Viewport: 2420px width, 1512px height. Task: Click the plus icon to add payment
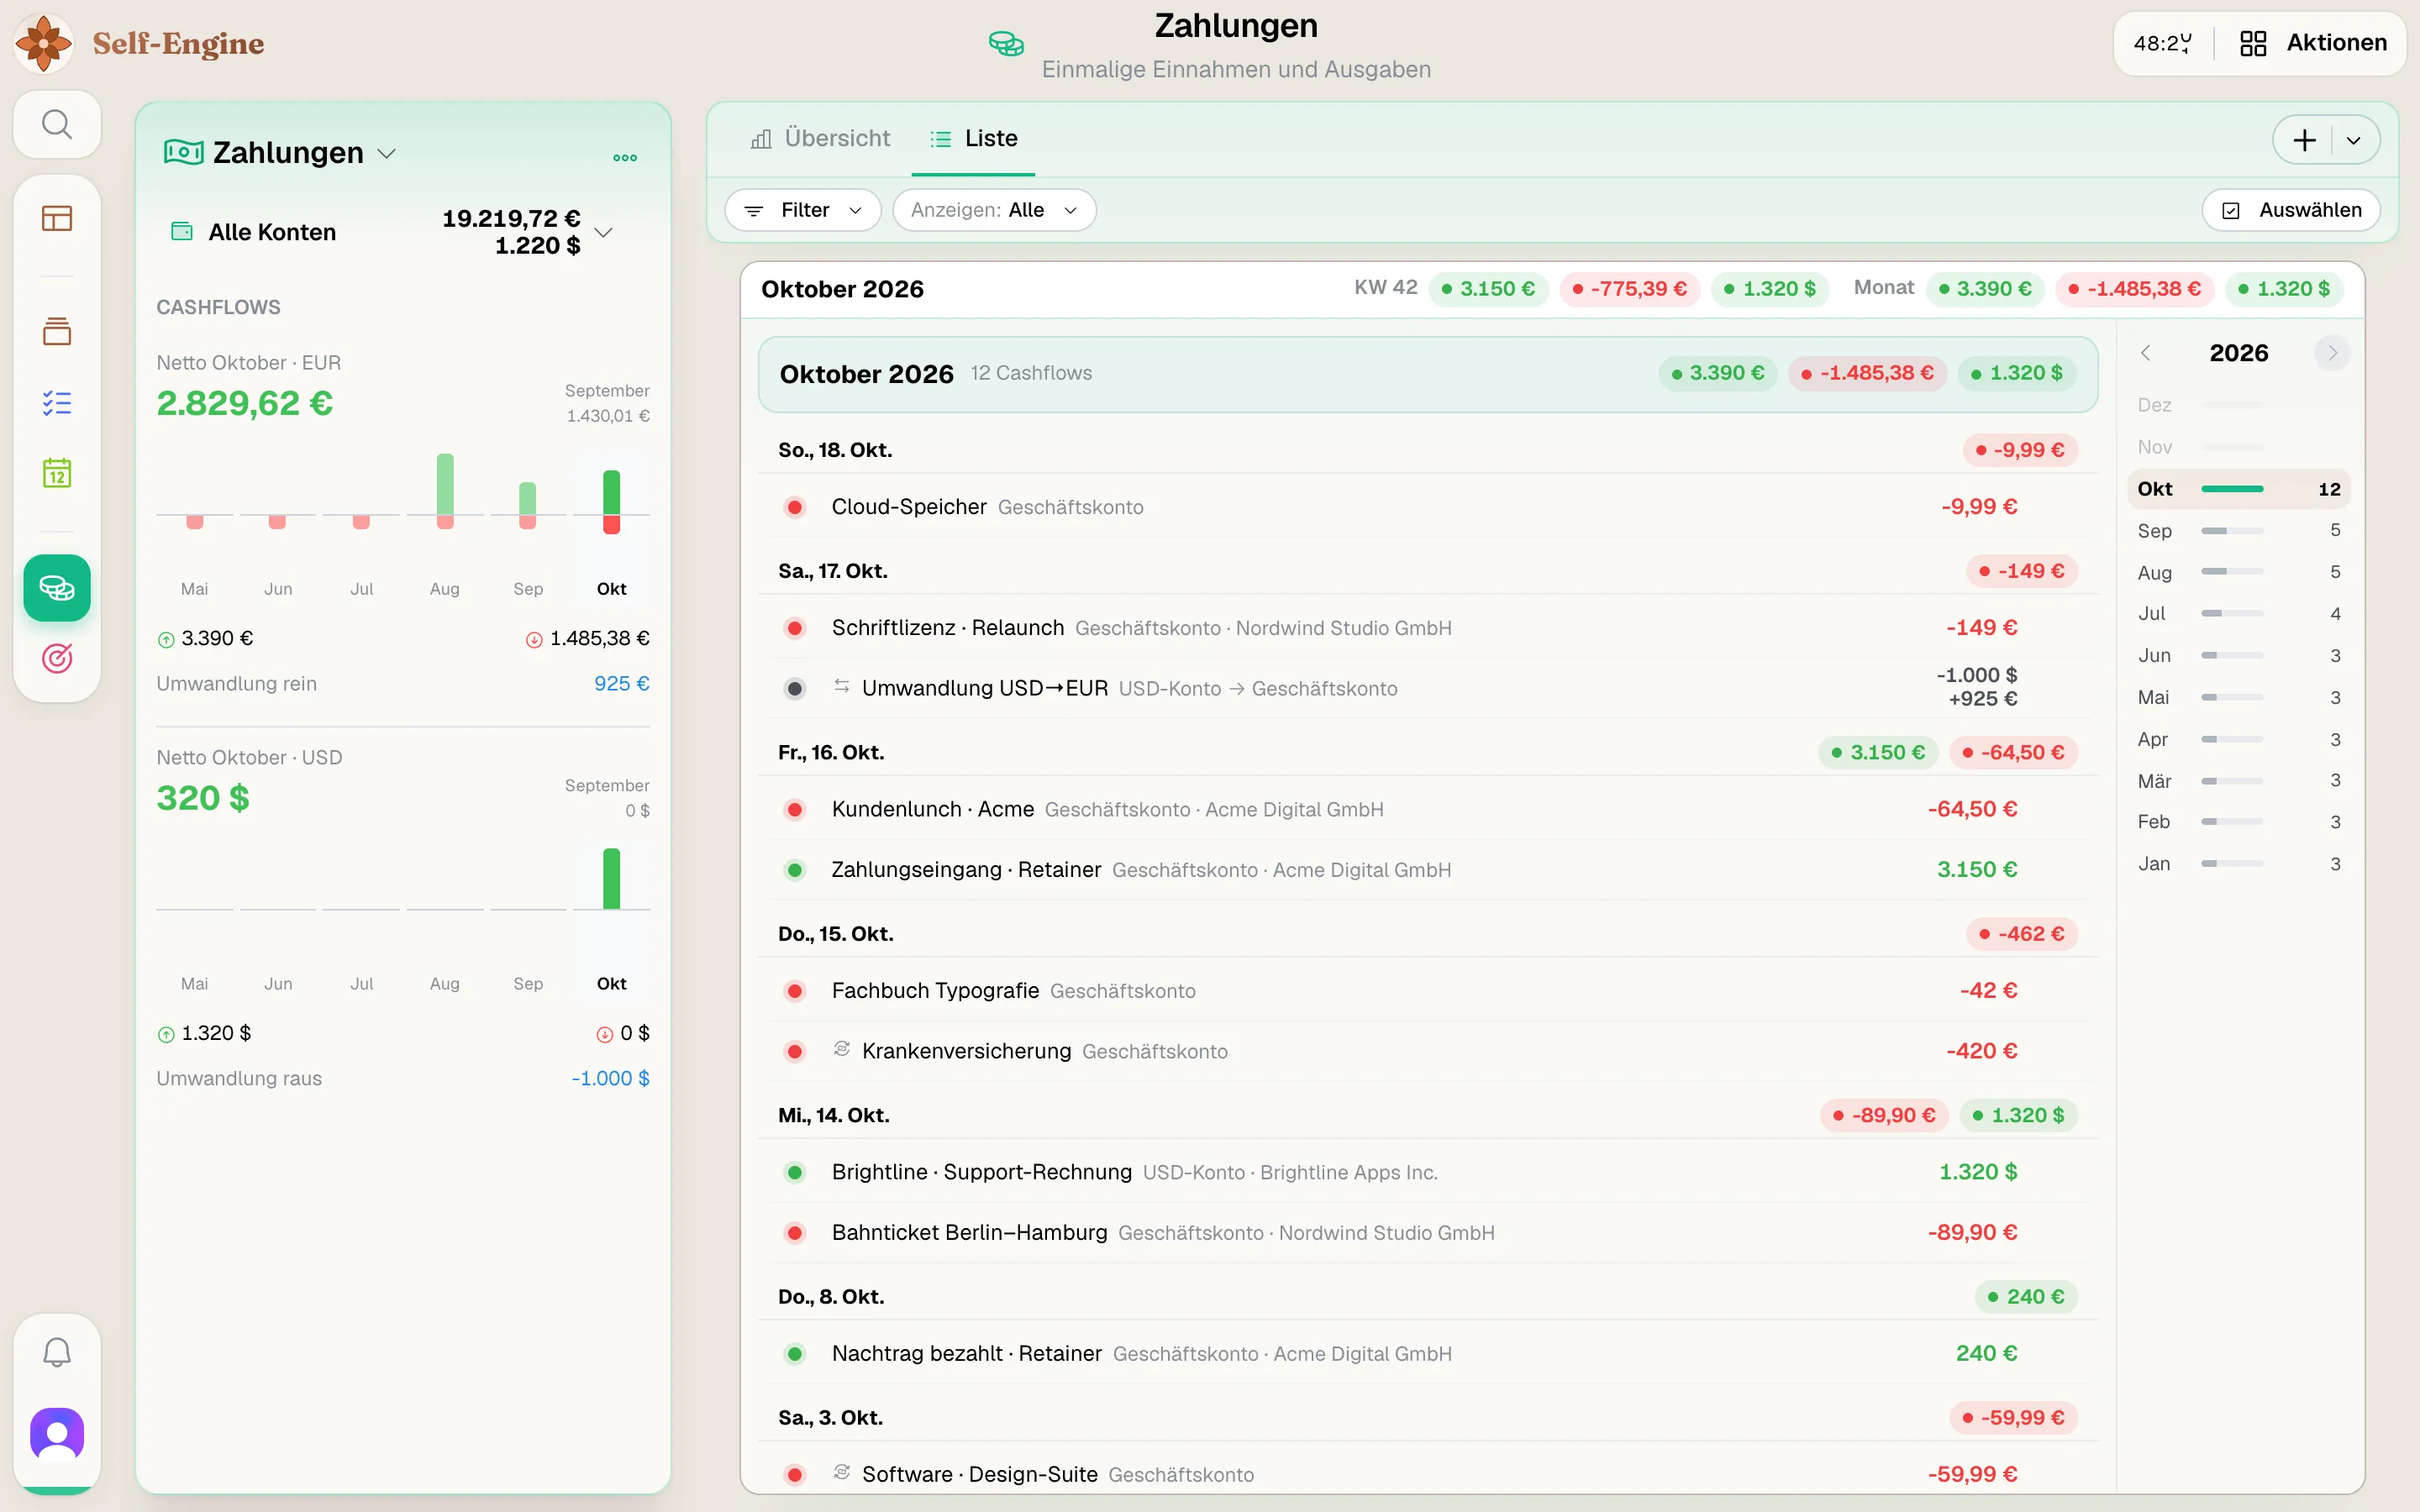coord(2304,140)
